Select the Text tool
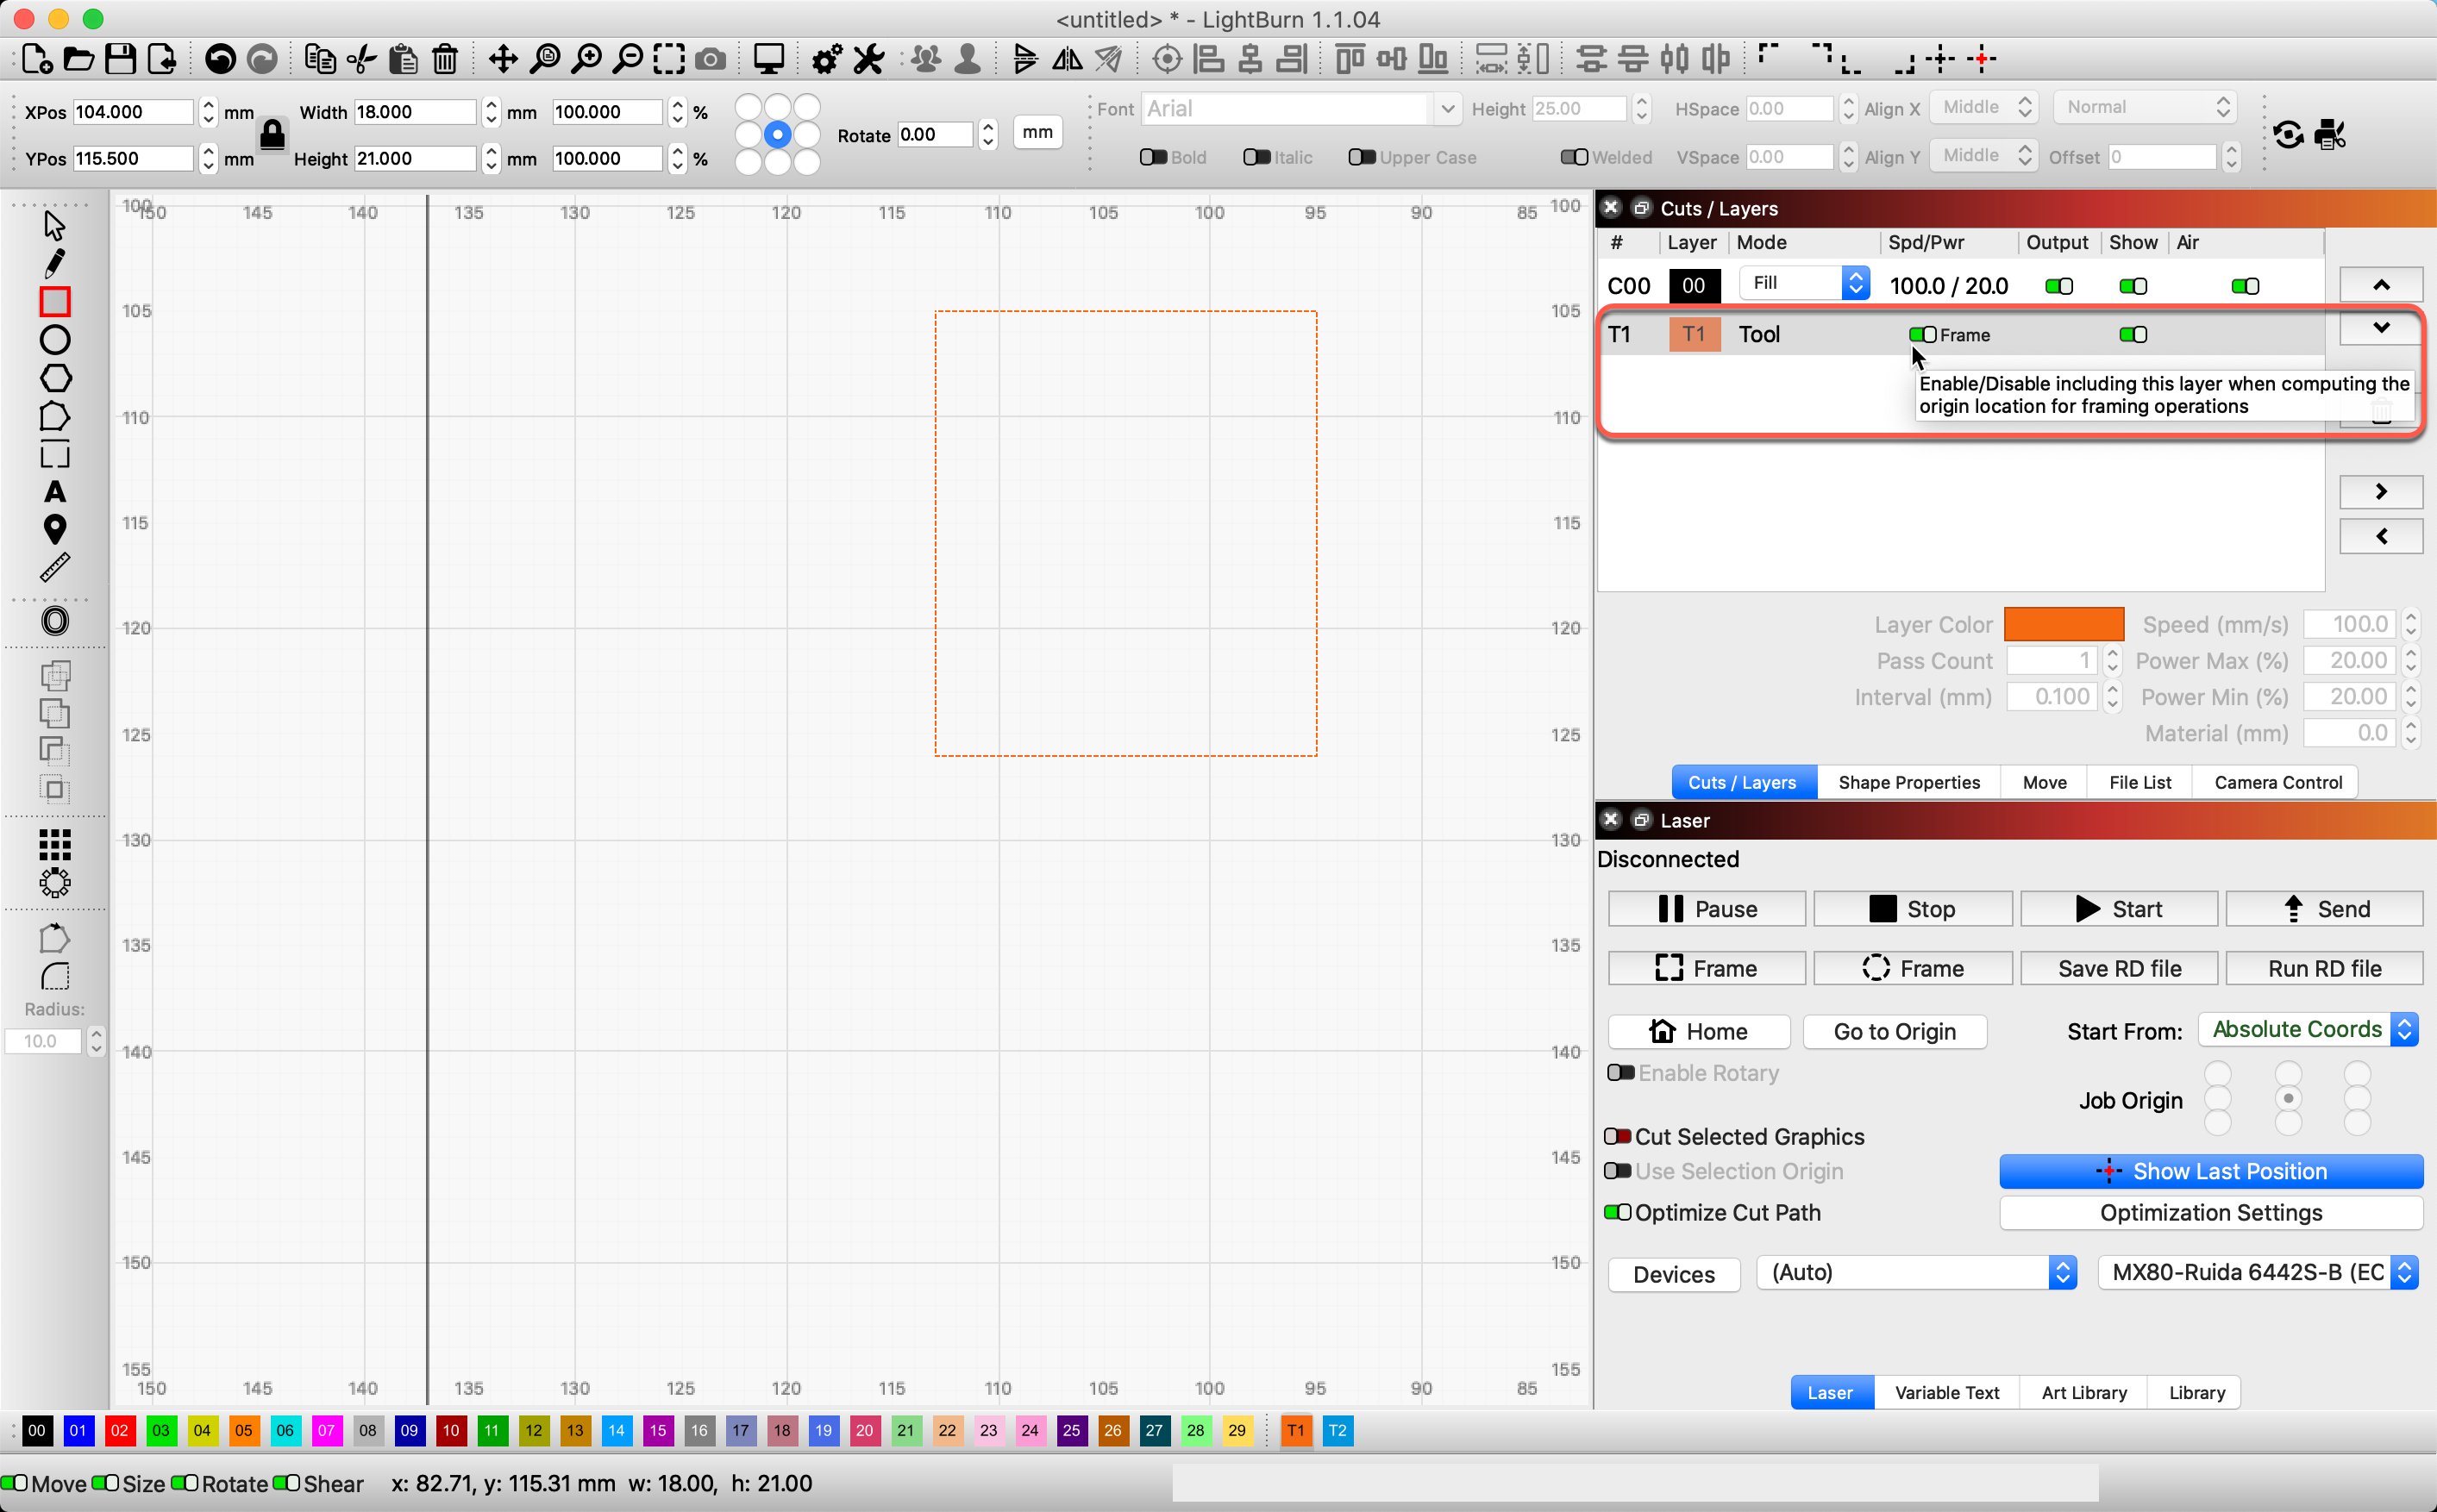Image resolution: width=2437 pixels, height=1512 pixels. click(55, 492)
